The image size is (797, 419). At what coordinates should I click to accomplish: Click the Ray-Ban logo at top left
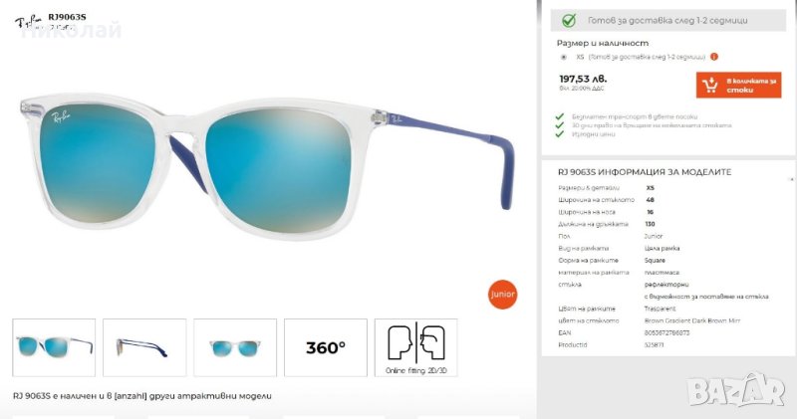click(x=29, y=21)
